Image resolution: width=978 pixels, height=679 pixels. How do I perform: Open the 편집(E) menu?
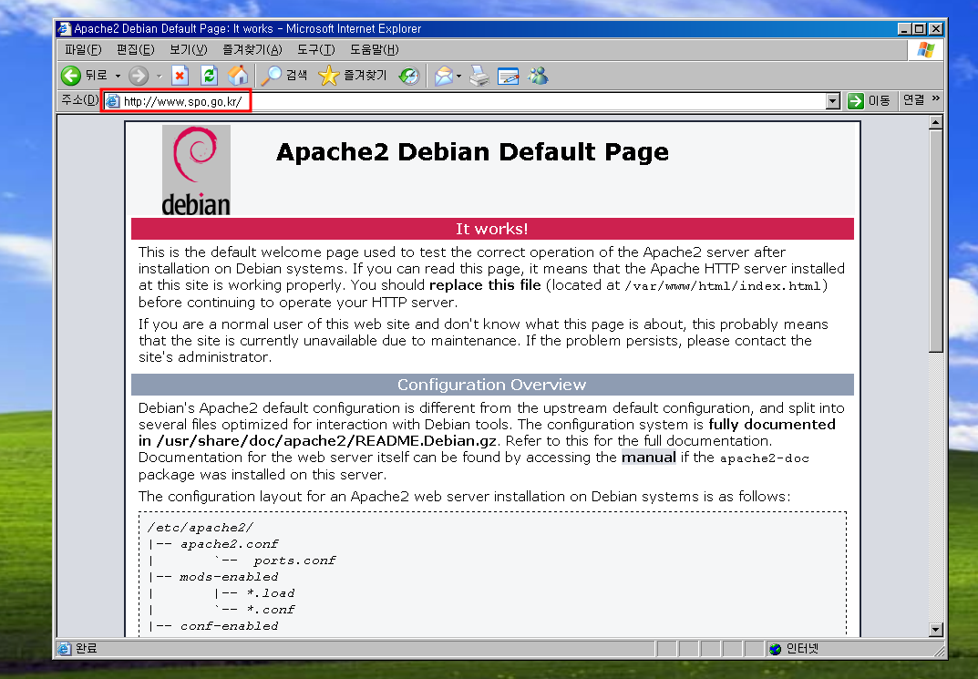[x=135, y=50]
